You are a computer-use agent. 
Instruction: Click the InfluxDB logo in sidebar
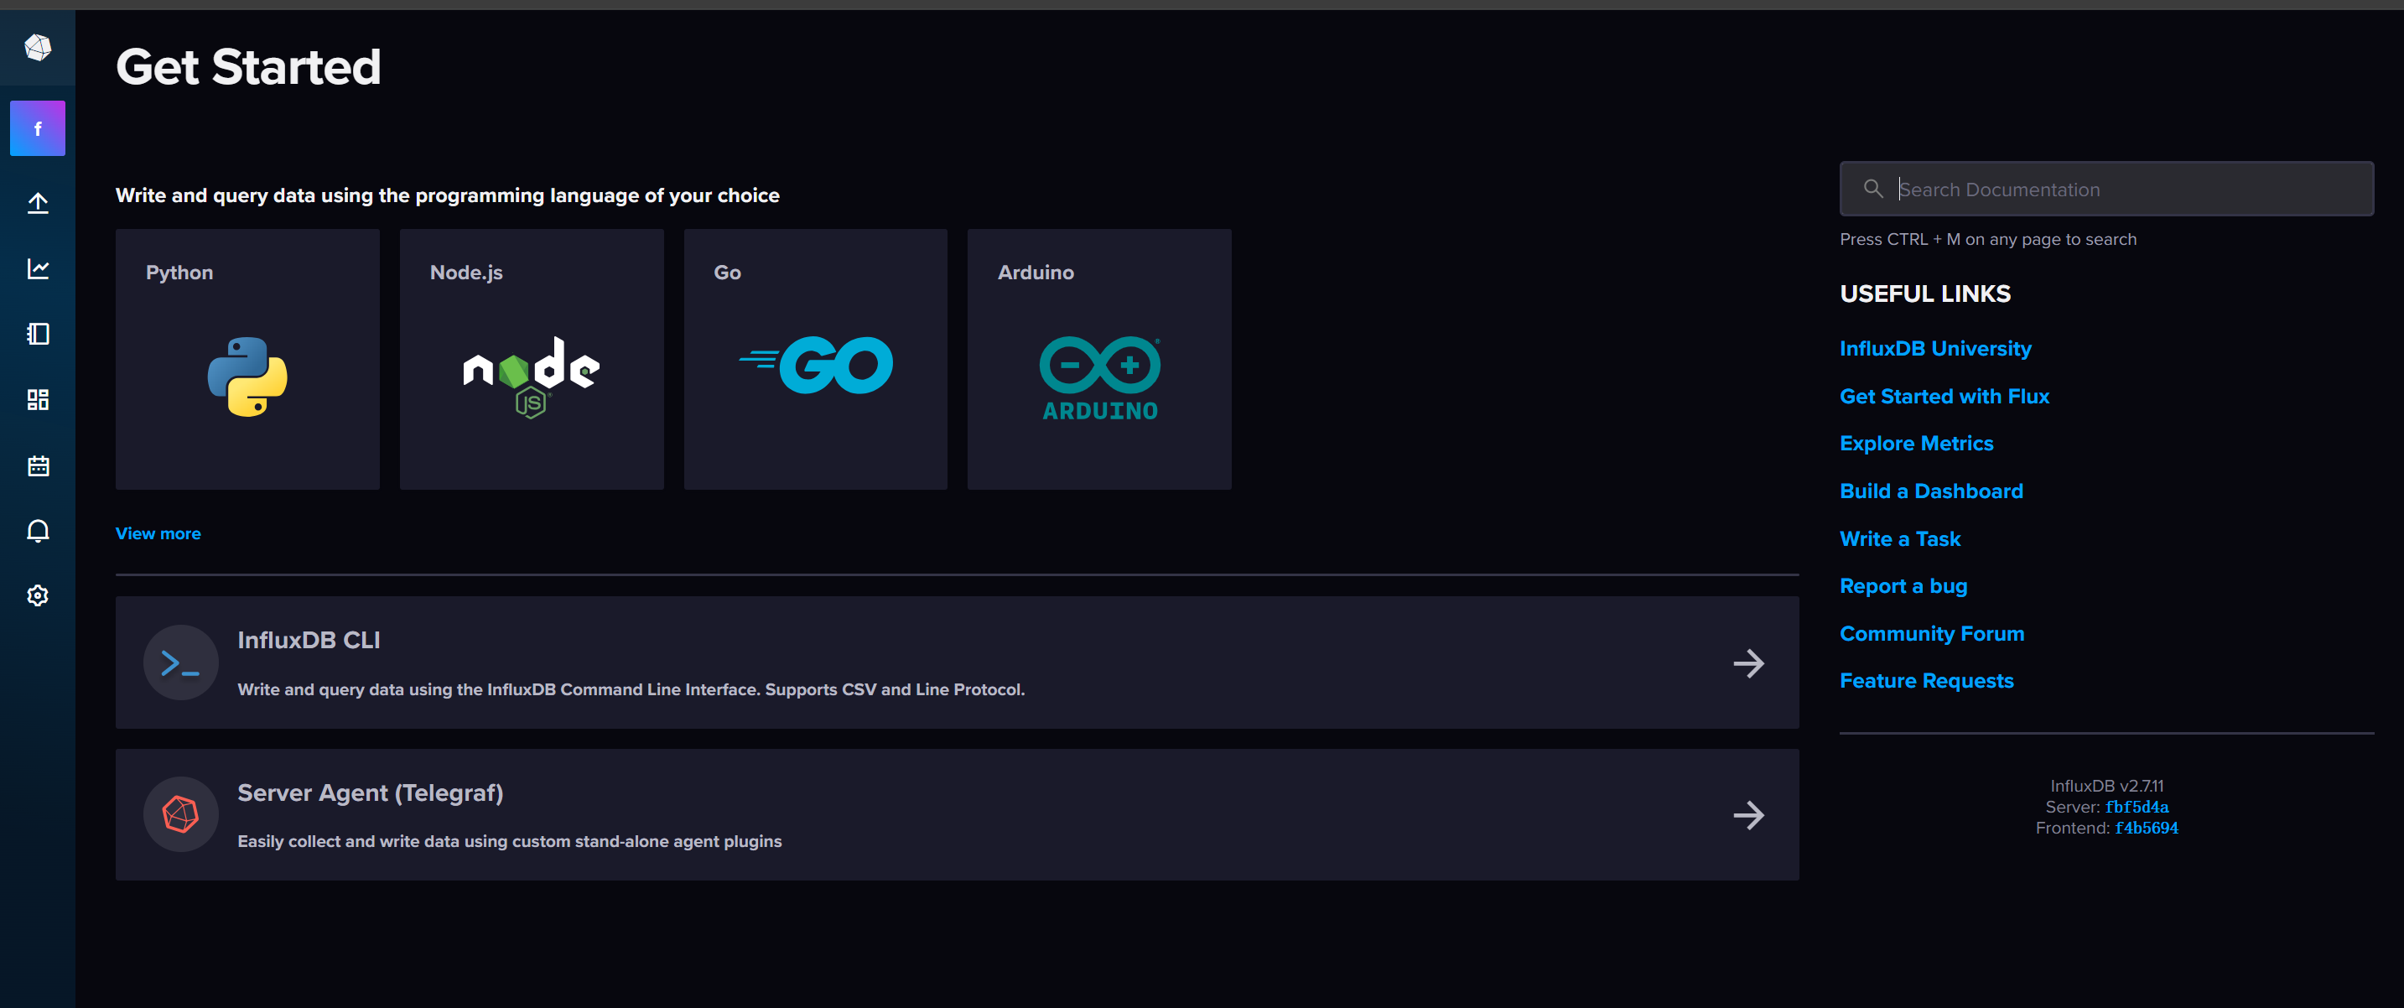tap(38, 47)
